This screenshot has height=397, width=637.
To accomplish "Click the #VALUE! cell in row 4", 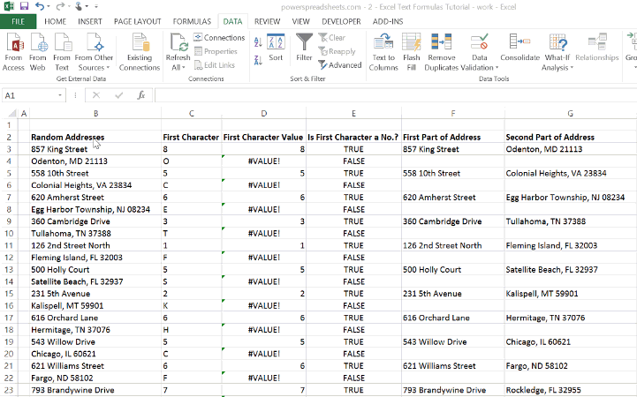I will point(263,161).
